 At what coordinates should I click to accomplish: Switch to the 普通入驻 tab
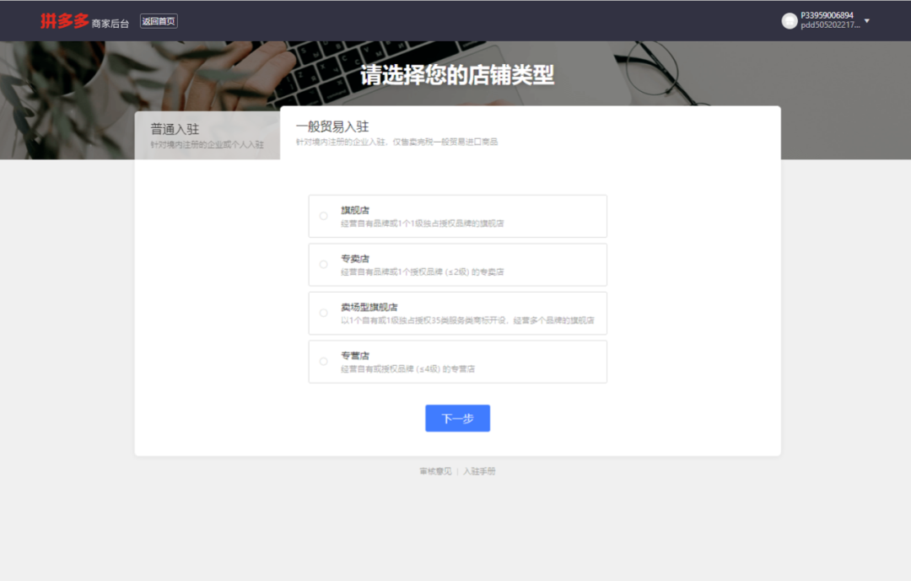click(207, 135)
